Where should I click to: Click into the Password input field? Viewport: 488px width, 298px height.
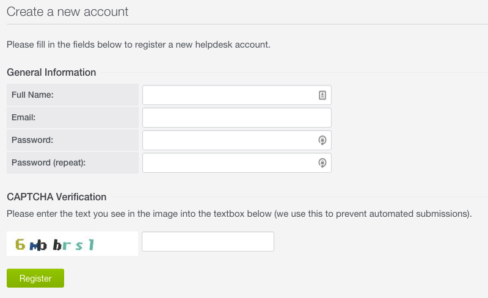coord(237,140)
